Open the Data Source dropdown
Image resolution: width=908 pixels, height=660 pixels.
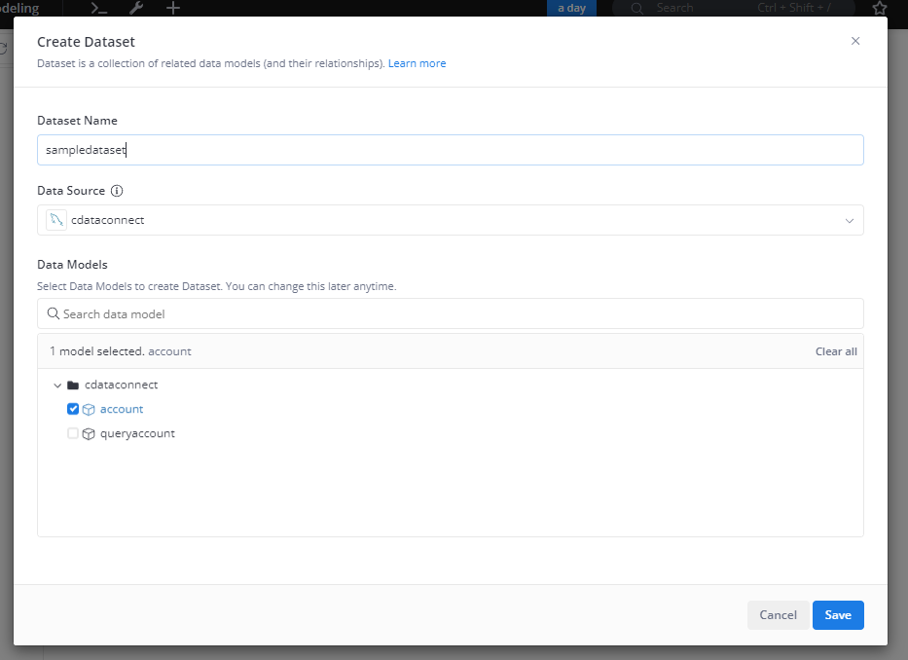coord(451,220)
